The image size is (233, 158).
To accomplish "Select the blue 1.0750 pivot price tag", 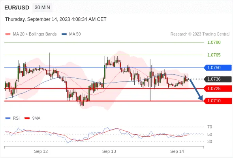I will point(218,68).
